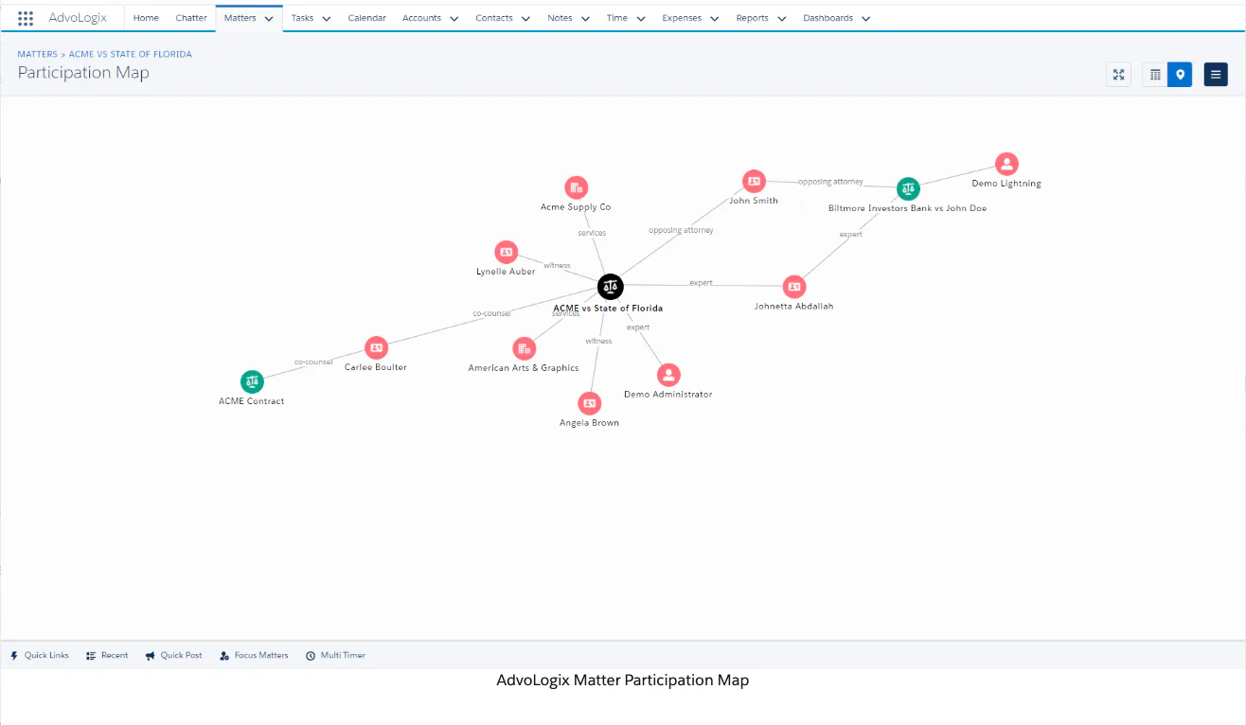Switch to map pin view

1180,75
